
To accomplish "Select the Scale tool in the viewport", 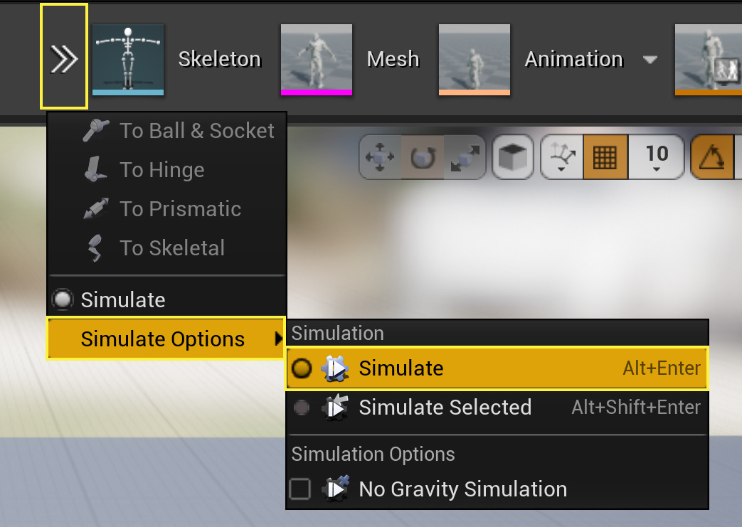I will (x=464, y=157).
